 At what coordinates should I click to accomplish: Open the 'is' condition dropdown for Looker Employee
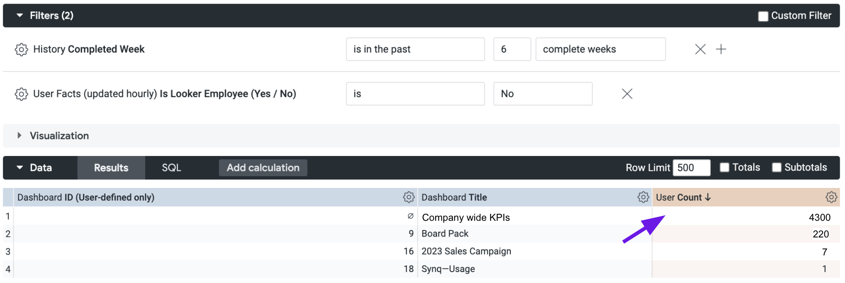pyautogui.click(x=415, y=94)
